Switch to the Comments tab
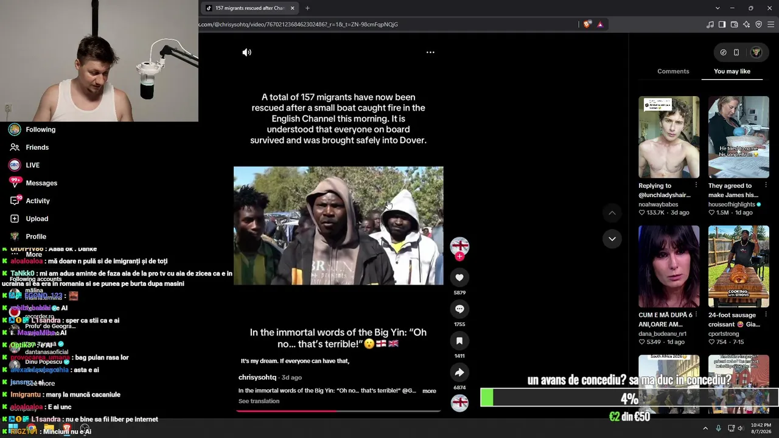Image resolution: width=779 pixels, height=438 pixels. (673, 71)
